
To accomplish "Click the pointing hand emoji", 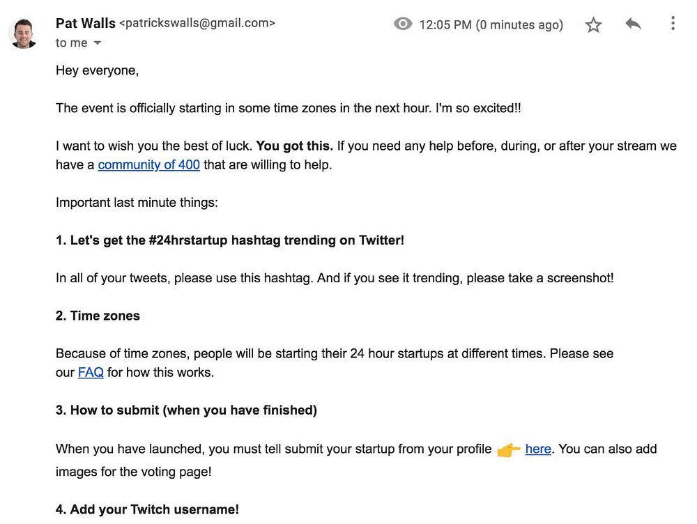I will click(509, 450).
